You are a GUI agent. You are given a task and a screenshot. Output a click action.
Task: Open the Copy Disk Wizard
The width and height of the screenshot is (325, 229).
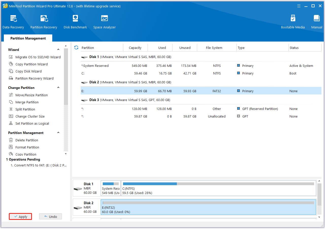pyautogui.click(x=25, y=71)
